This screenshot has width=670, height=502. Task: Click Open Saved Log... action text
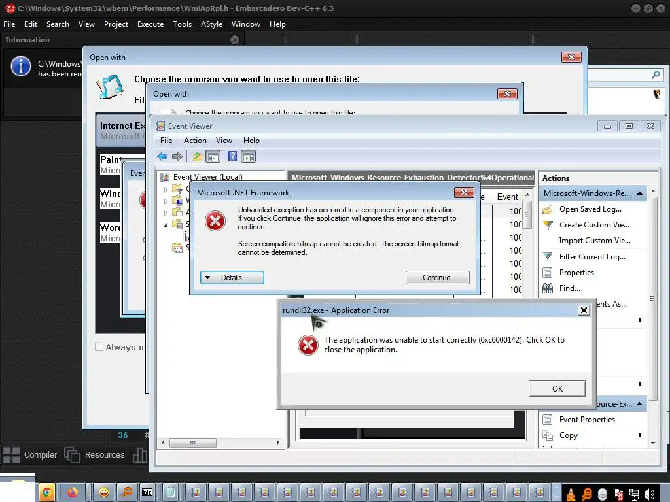[x=591, y=209]
